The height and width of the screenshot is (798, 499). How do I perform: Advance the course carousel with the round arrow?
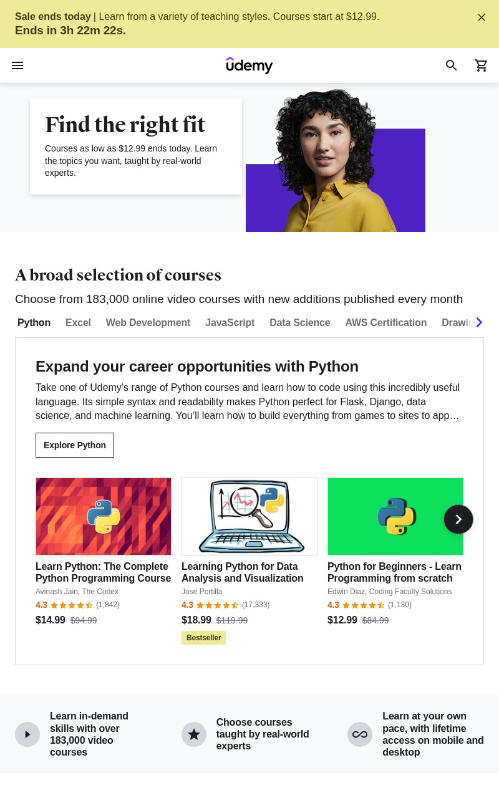(458, 519)
